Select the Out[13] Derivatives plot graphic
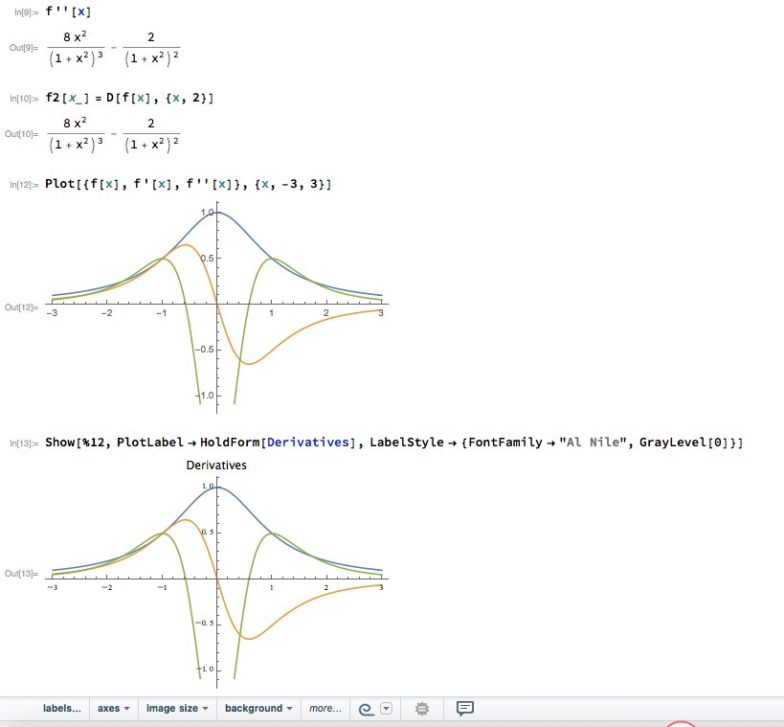This screenshot has height=727, width=784. tap(217, 574)
